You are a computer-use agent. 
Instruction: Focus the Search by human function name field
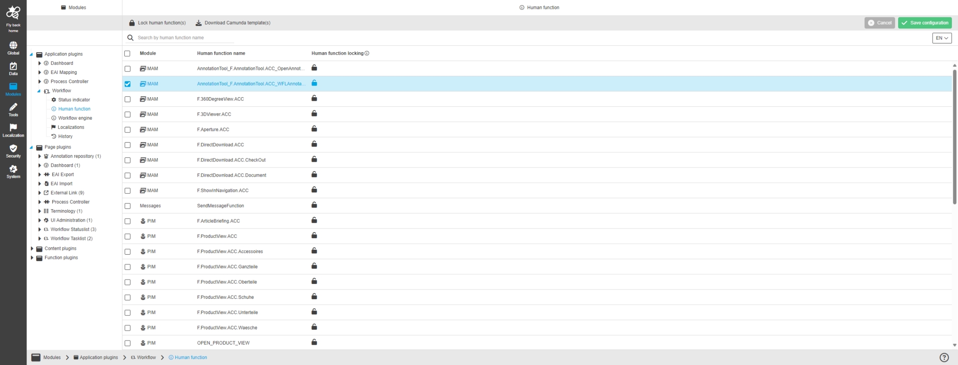point(185,38)
